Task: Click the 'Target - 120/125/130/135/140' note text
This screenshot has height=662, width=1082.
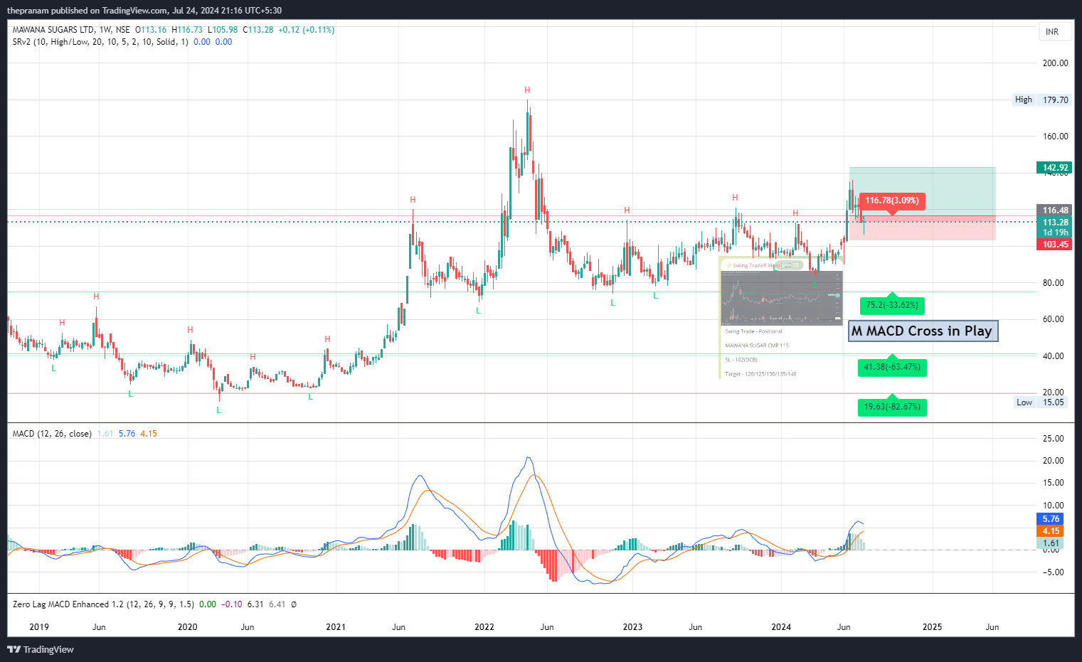Action: coord(760,374)
